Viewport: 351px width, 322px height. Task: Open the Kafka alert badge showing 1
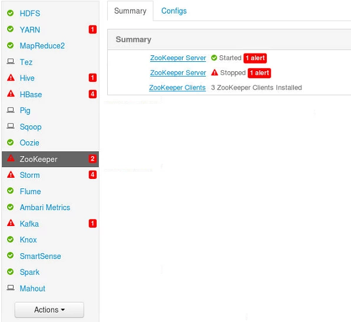click(92, 224)
